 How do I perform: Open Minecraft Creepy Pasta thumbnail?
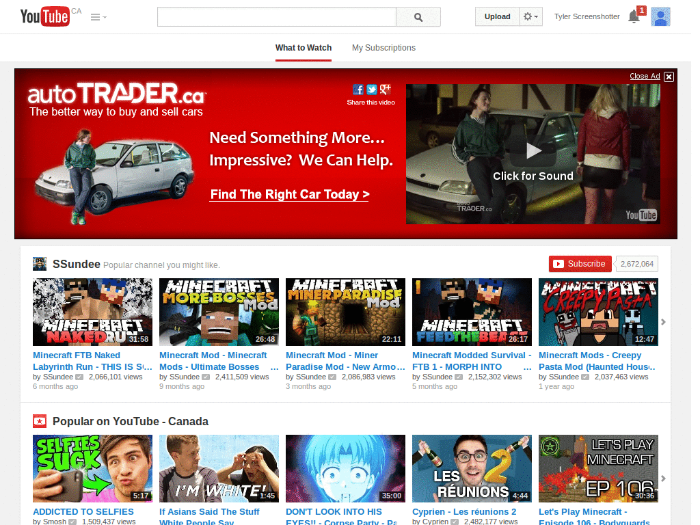click(598, 312)
